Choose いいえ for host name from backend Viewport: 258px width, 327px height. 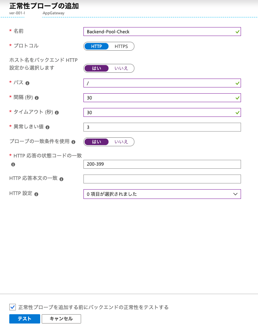(x=121, y=68)
